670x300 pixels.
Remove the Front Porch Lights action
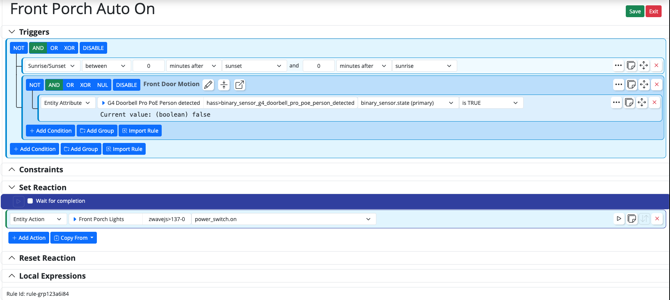coord(657,219)
